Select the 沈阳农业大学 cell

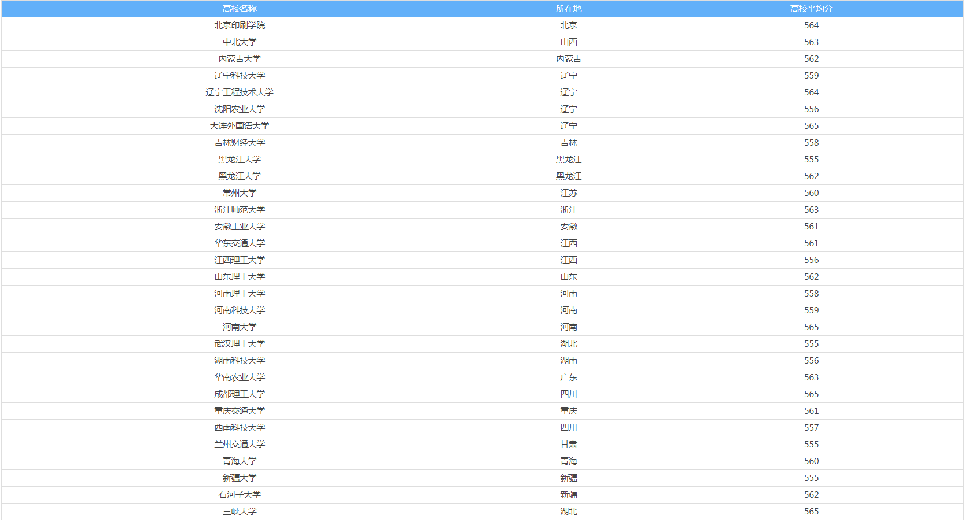coord(240,109)
